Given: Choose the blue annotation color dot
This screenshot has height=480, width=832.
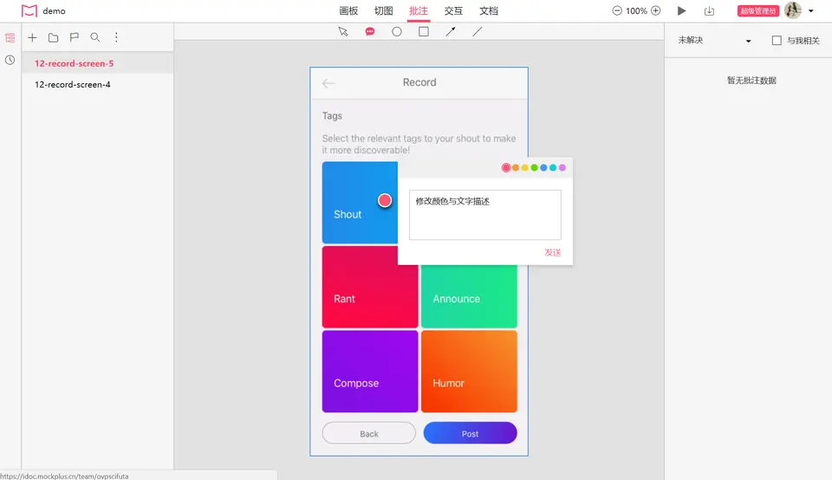Looking at the screenshot, I should pyautogui.click(x=543, y=167).
